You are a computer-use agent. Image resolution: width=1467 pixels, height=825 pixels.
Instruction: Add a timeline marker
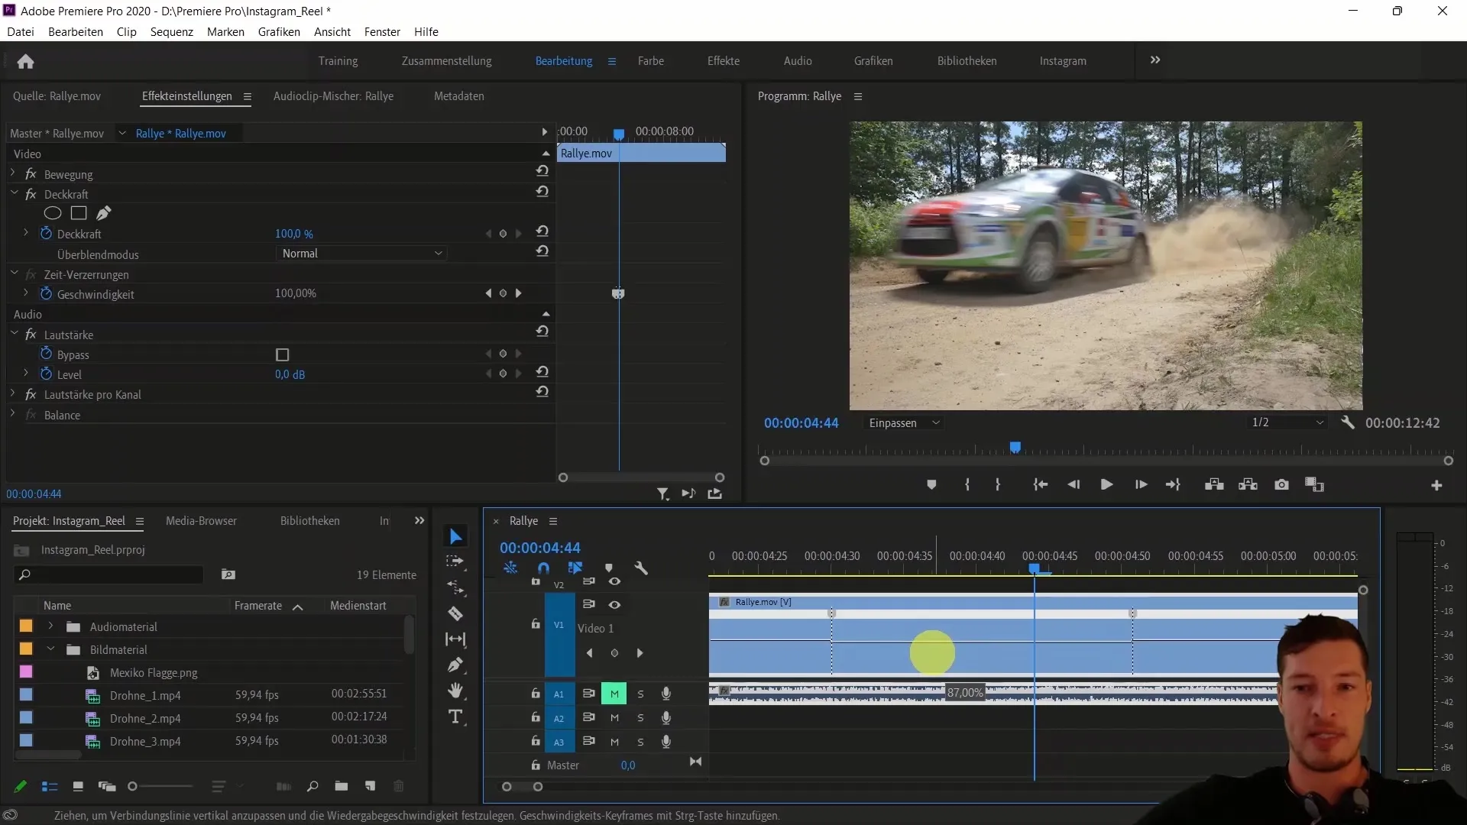[x=609, y=568]
